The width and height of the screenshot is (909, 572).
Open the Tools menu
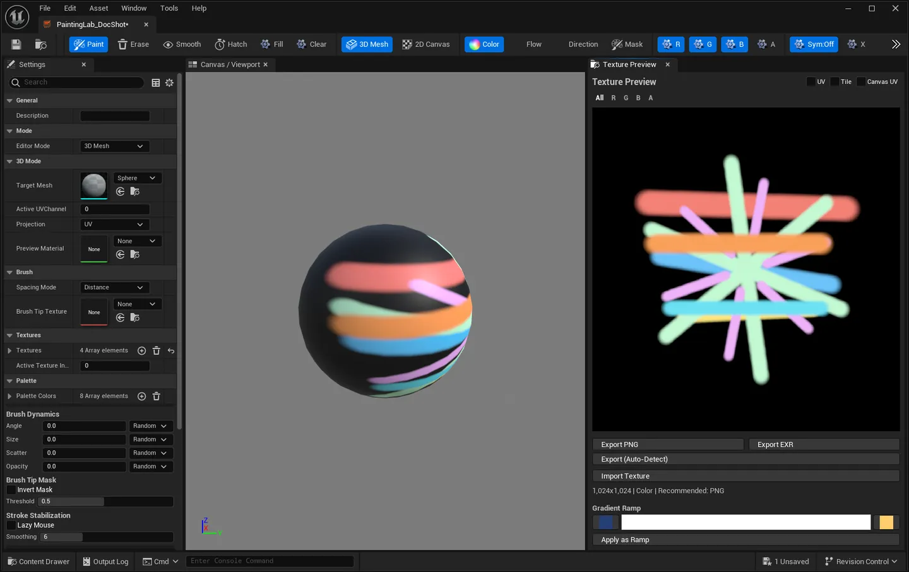coord(169,8)
